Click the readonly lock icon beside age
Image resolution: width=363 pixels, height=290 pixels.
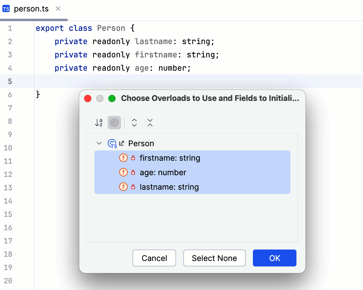pyautogui.click(x=133, y=172)
